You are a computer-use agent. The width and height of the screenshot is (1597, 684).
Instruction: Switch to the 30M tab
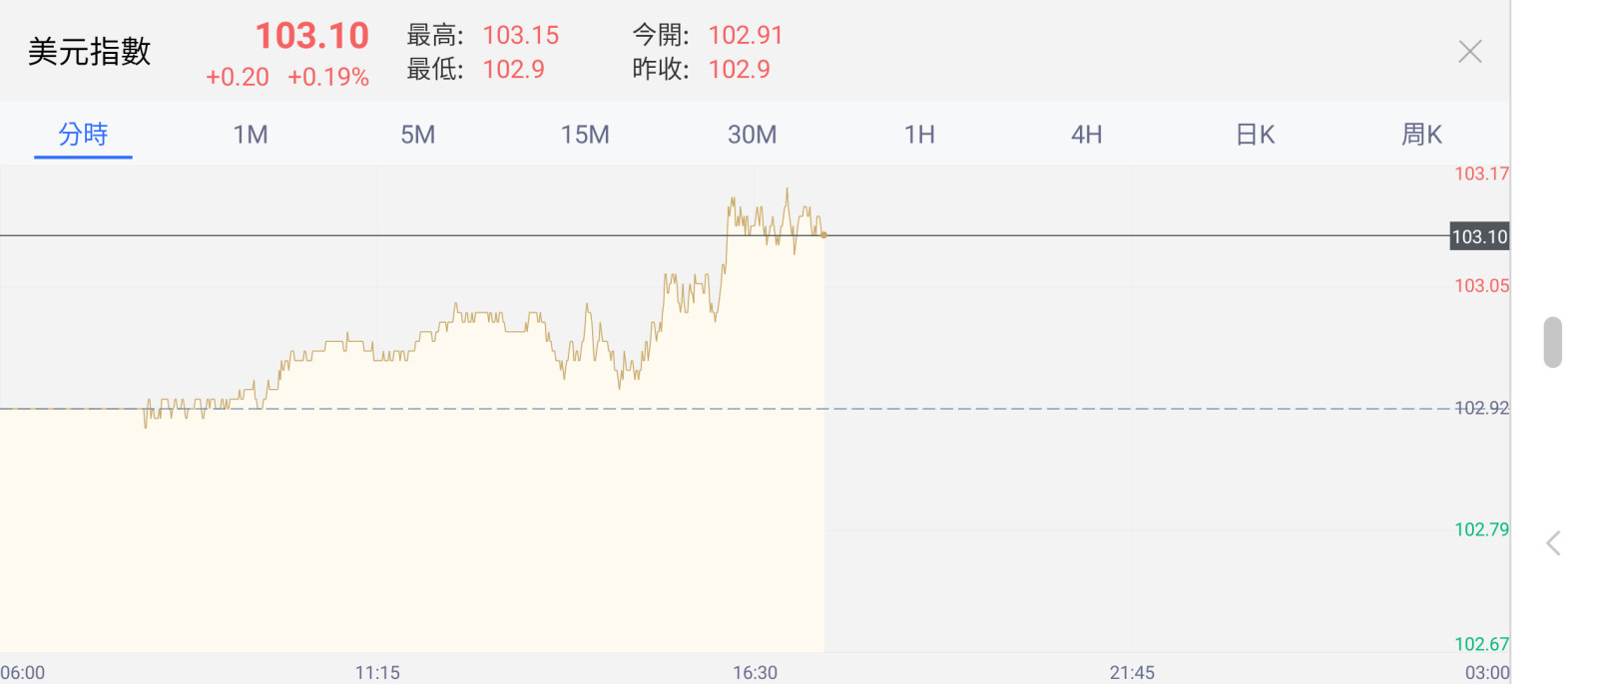[753, 135]
